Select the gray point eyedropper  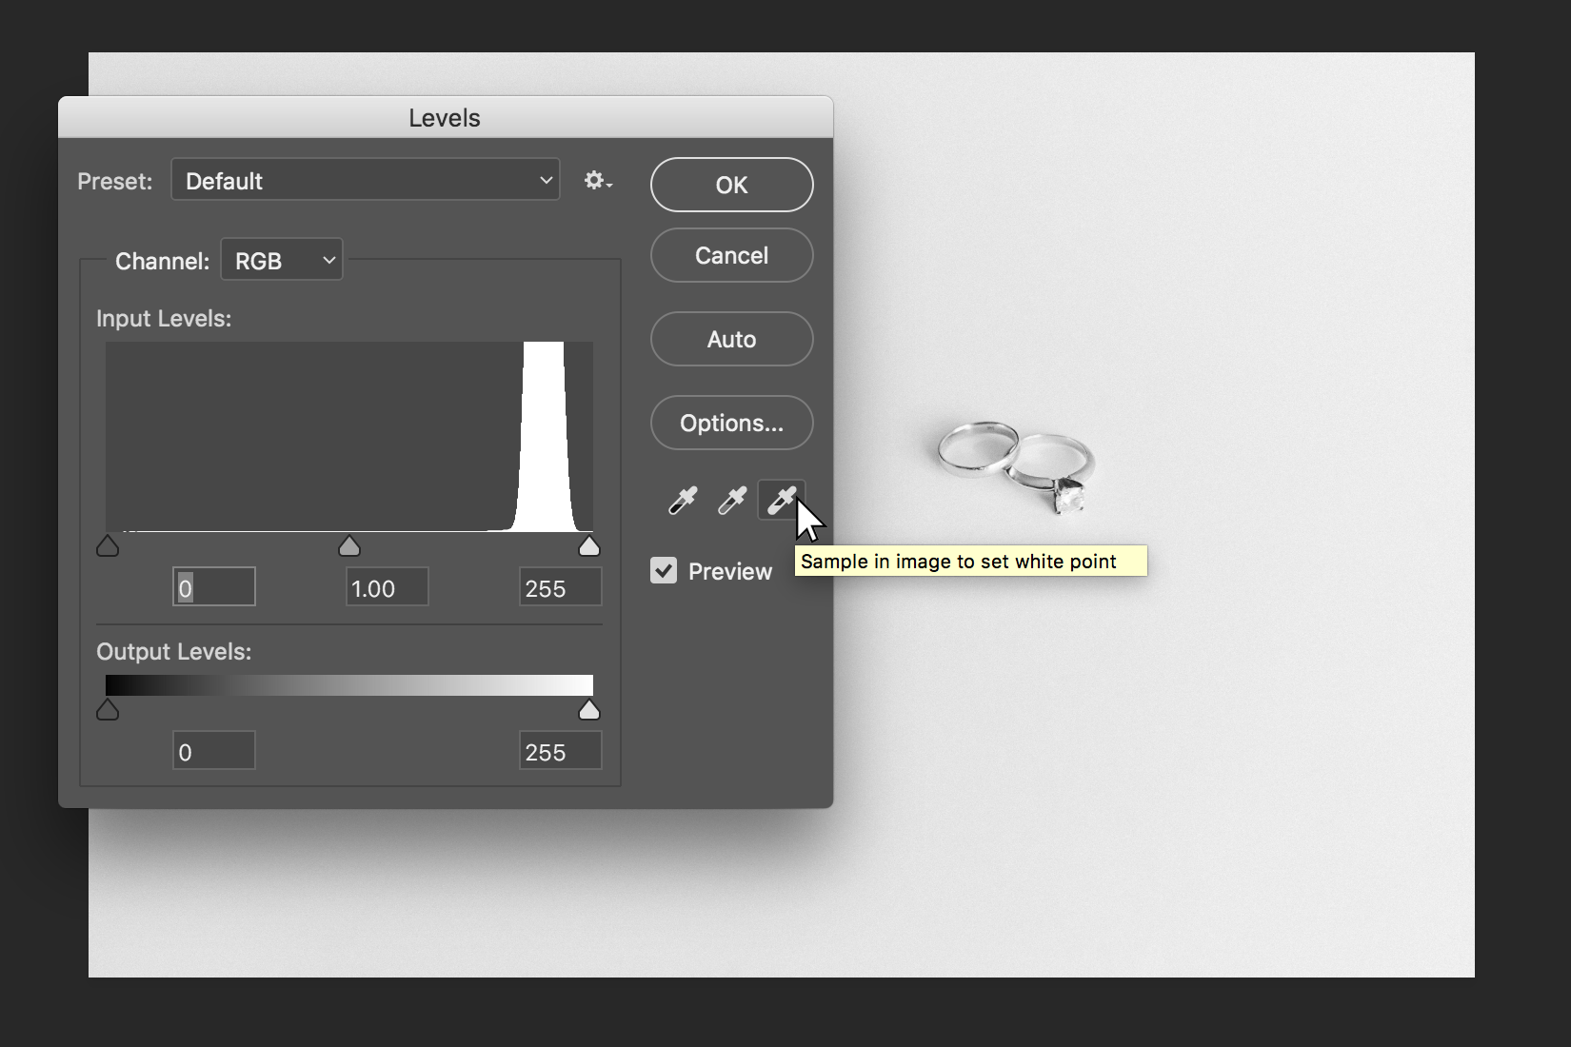coord(732,500)
